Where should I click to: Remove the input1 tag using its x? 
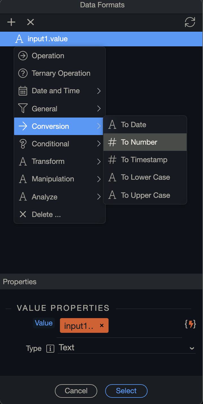pos(102,326)
